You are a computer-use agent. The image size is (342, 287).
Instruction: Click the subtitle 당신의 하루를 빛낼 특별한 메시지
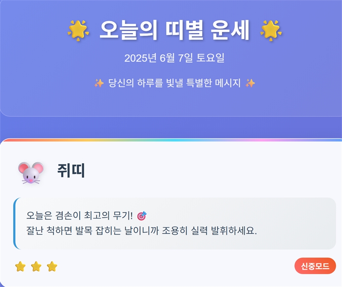coord(174,83)
